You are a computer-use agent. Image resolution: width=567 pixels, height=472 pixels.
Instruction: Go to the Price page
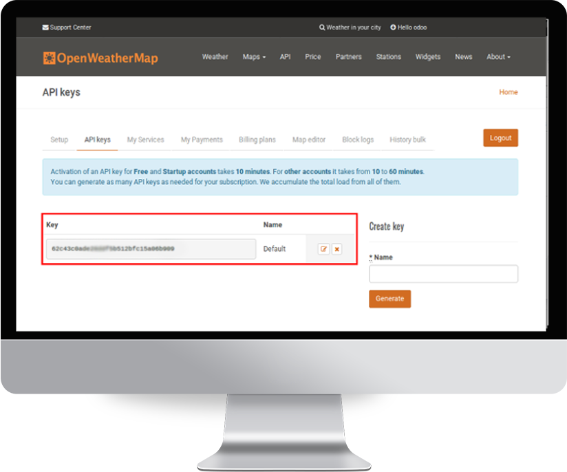(x=313, y=57)
